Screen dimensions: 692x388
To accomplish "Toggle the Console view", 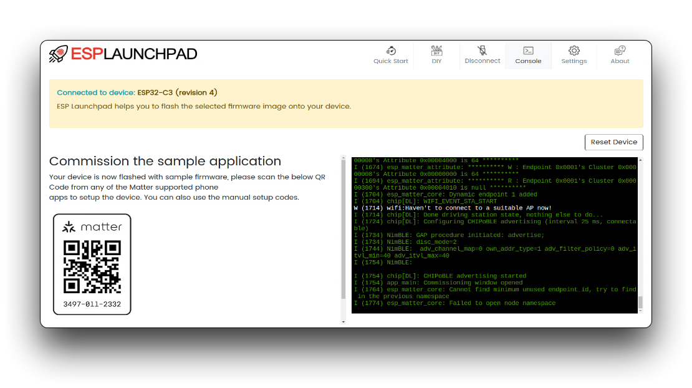I will point(528,56).
